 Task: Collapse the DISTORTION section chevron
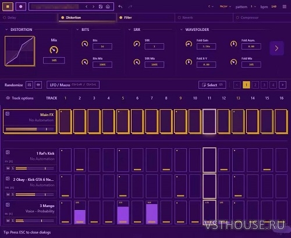point(6,30)
